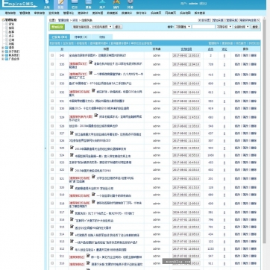Switch to the 归档 archive tab
This screenshot has height=270, width=270.
(102, 37)
